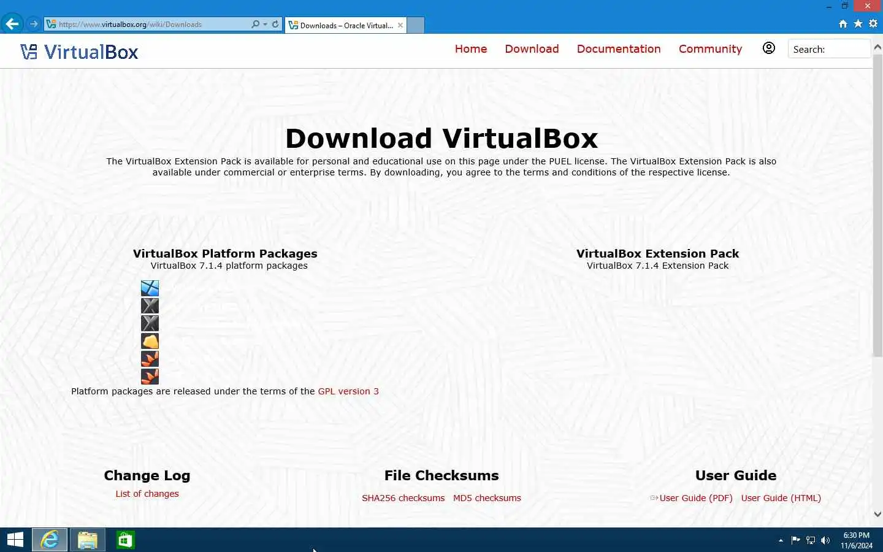Open browser Home icon
The width and height of the screenshot is (883, 552).
coord(843,24)
